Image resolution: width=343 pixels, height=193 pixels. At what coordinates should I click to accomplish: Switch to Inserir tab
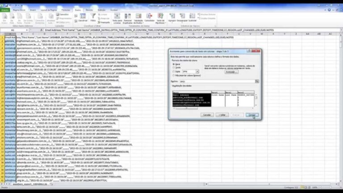pyautogui.click(x=33, y=10)
